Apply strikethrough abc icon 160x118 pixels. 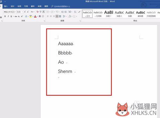coord(16,16)
